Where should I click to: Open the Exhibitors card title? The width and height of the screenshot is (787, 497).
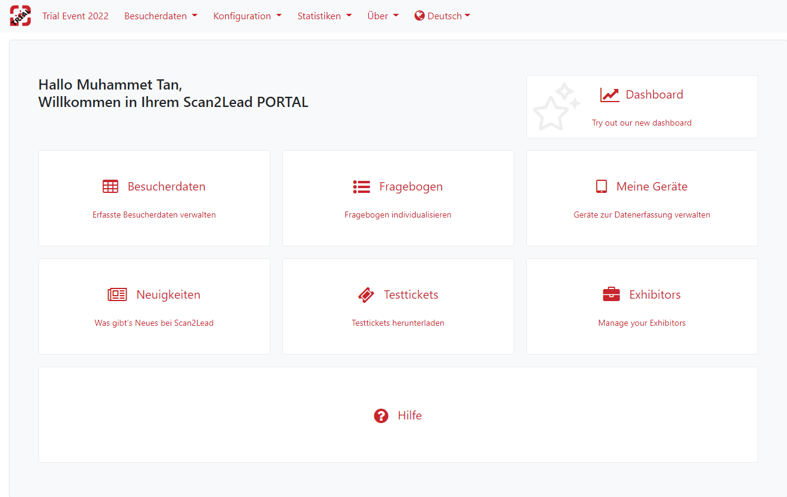(655, 295)
